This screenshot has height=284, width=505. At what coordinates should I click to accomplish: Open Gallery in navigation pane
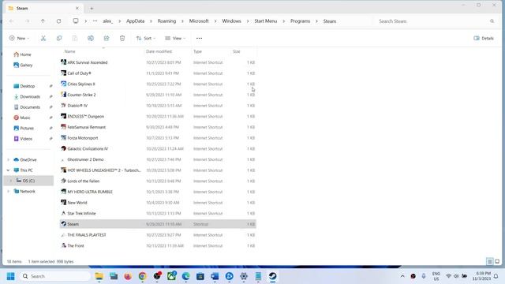23,65
